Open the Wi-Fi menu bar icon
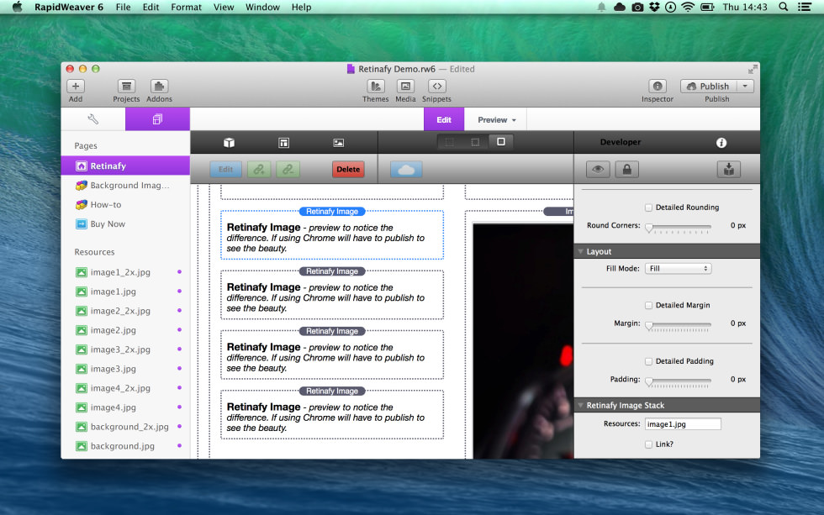The image size is (824, 515). [688, 7]
